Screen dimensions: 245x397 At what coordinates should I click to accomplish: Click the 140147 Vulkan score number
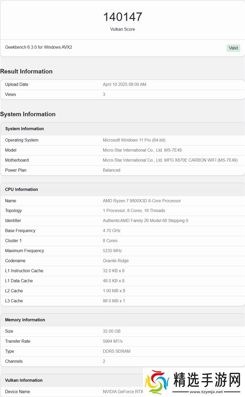[x=122, y=17]
